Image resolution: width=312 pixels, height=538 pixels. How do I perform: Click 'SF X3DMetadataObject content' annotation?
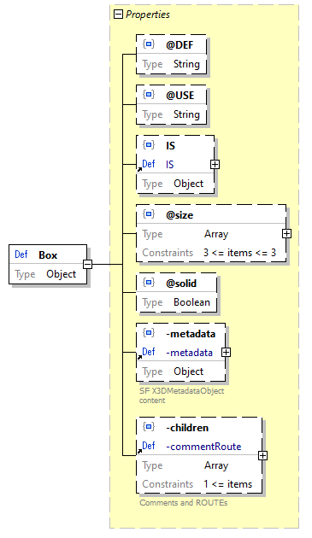coord(181,395)
